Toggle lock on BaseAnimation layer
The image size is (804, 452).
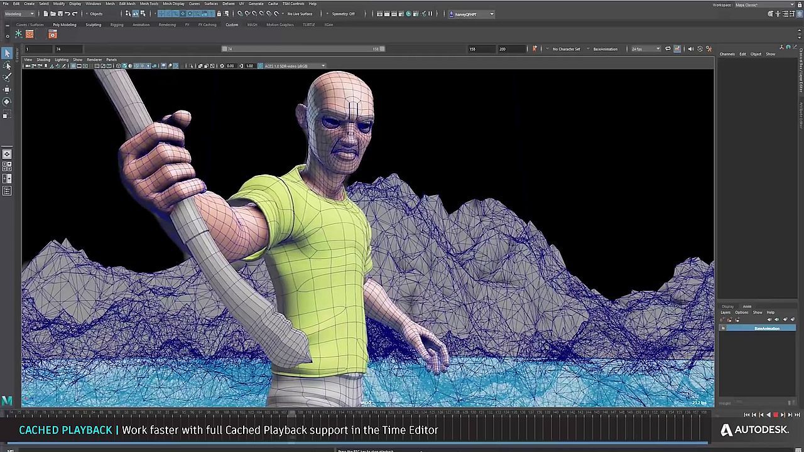(723, 328)
